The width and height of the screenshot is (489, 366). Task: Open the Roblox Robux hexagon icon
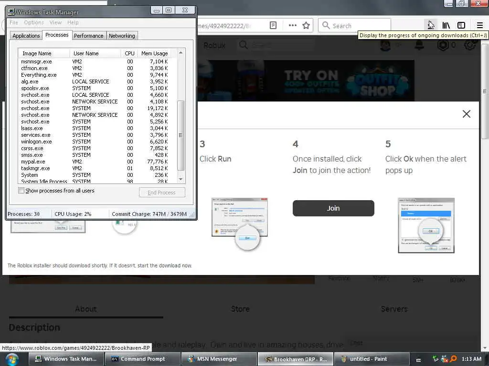443,45
